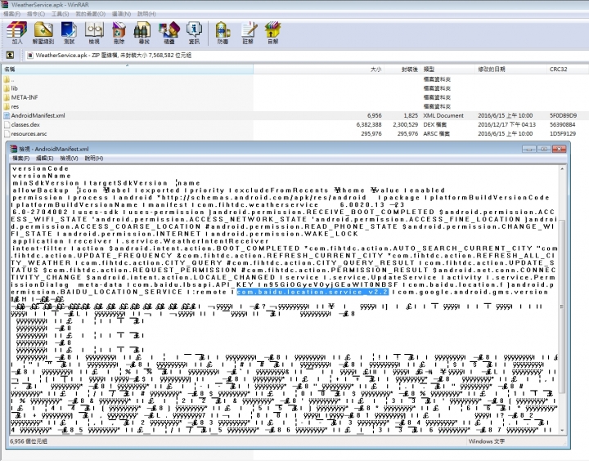Click the 1D5F9129 CRC value
Image resolution: width=589 pixels, height=461 pixels.
pyautogui.click(x=563, y=134)
